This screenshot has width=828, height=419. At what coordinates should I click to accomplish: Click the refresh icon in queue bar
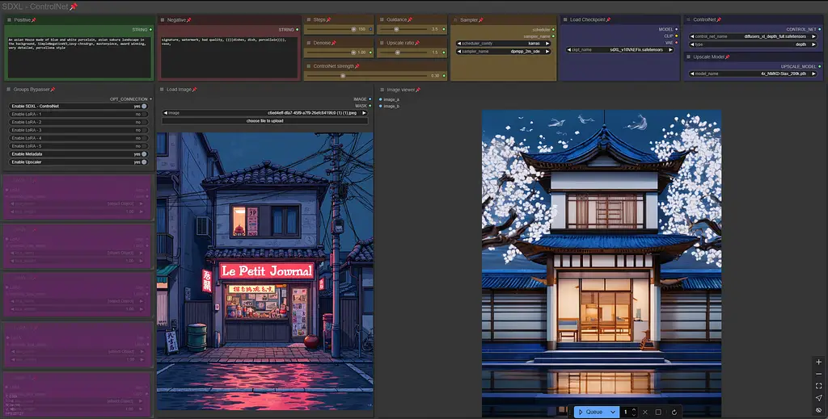[673, 412]
